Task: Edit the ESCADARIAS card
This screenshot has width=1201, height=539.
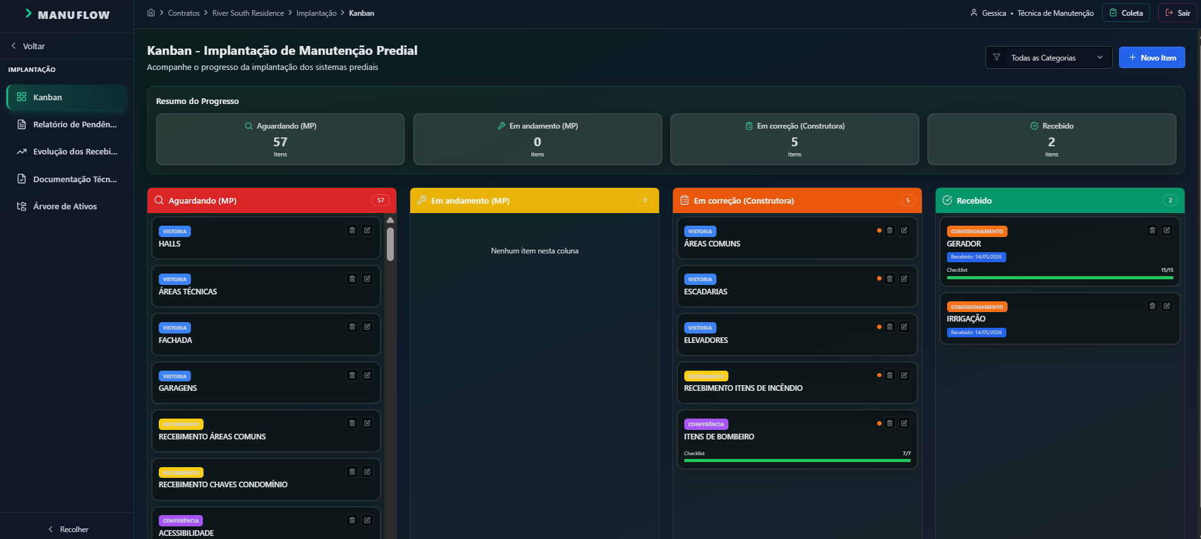Action: (x=904, y=279)
